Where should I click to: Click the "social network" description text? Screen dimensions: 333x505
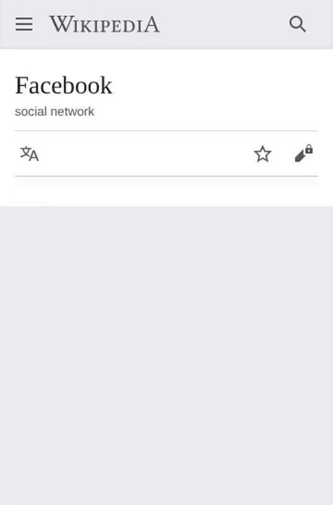pos(54,112)
